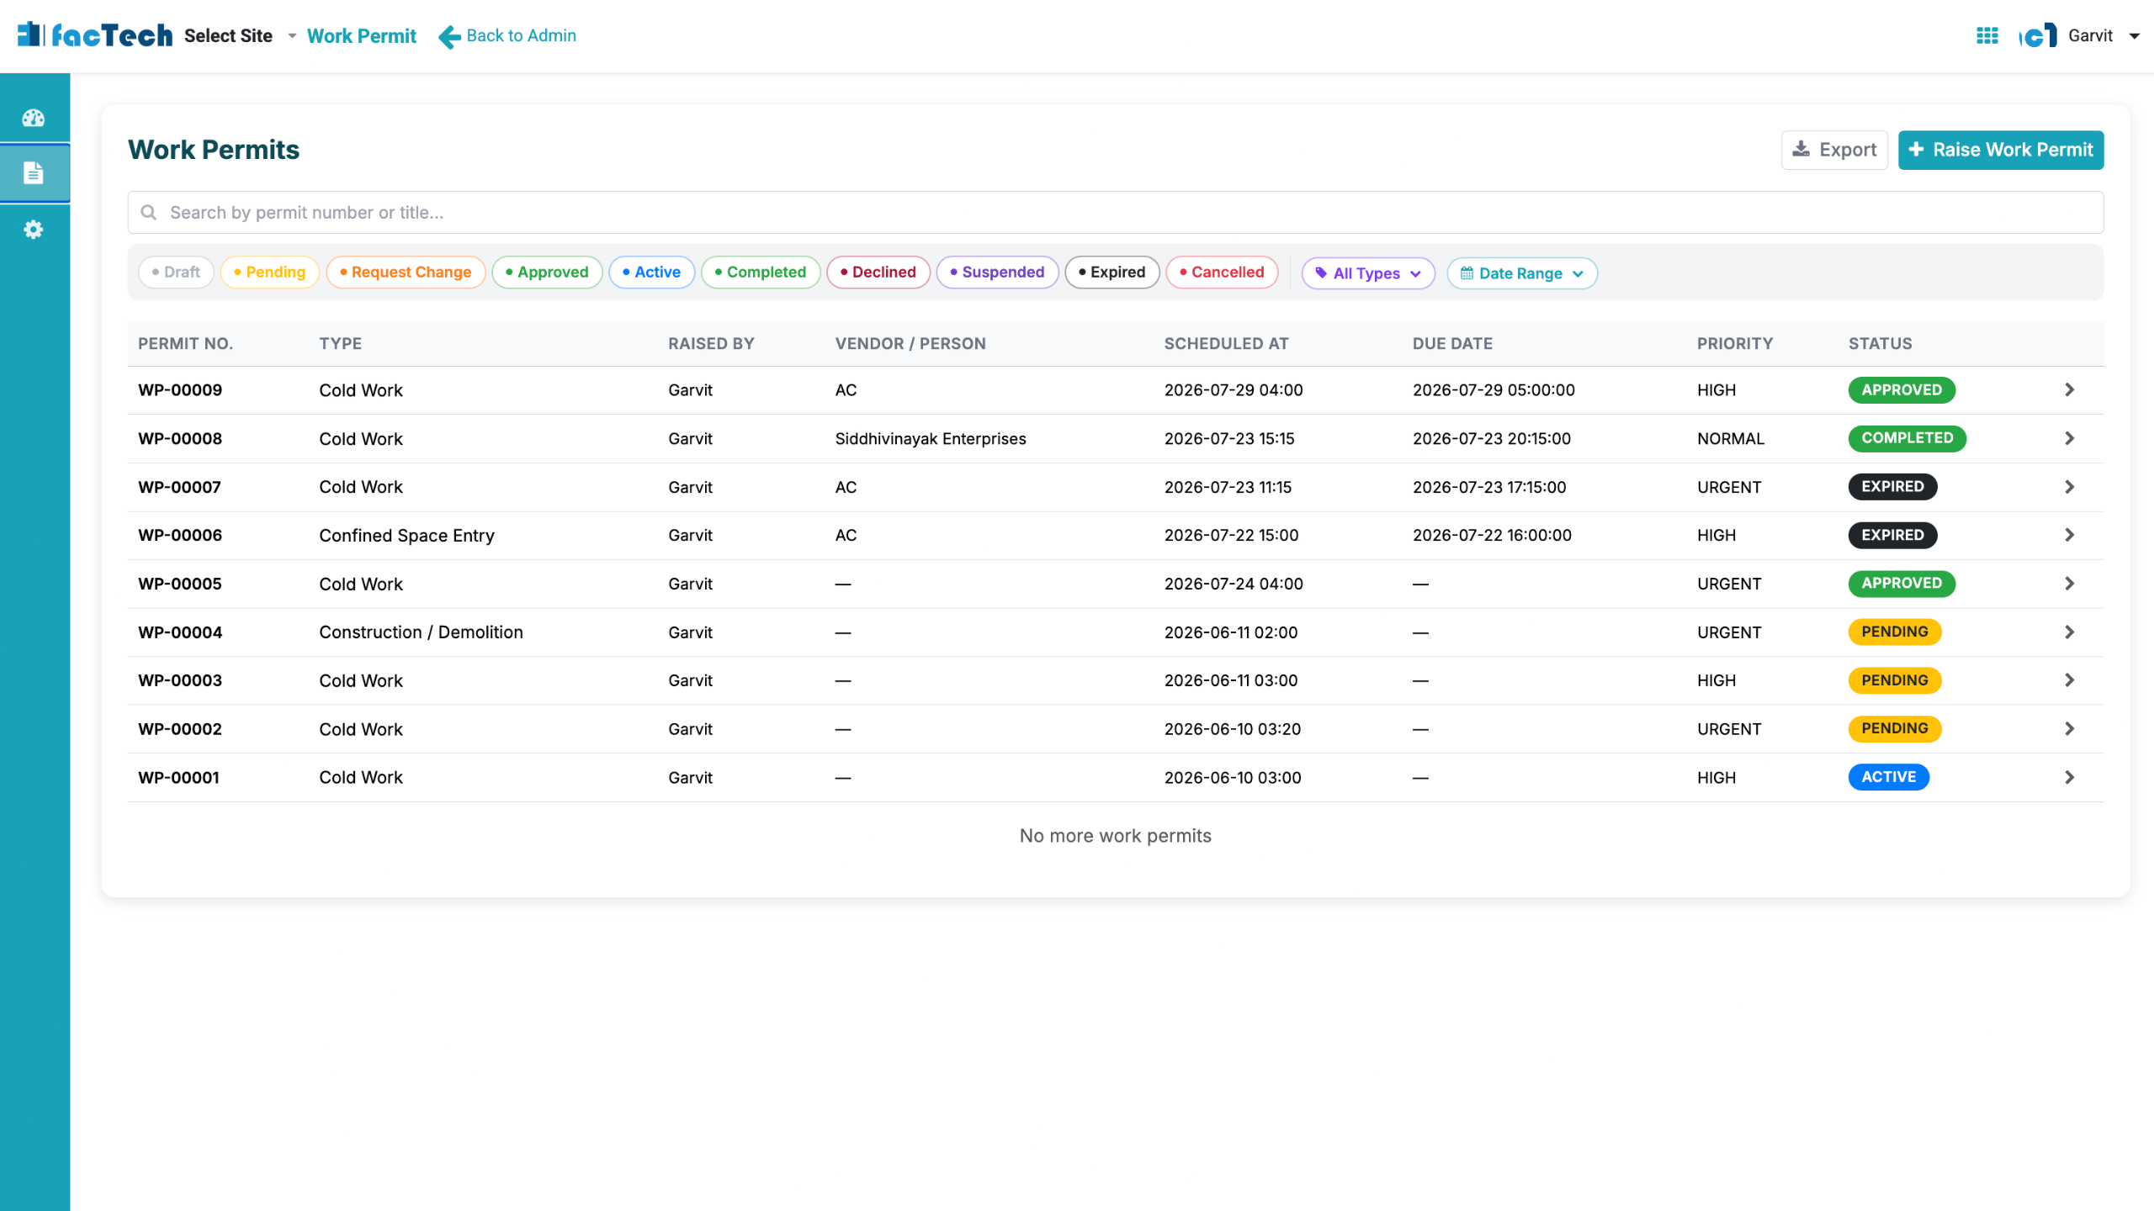Click the WP-00006 permit number
Image resolution: width=2154 pixels, height=1211 pixels.
point(180,536)
